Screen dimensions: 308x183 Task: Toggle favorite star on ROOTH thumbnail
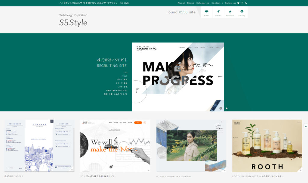pyautogui.click(x=300, y=170)
